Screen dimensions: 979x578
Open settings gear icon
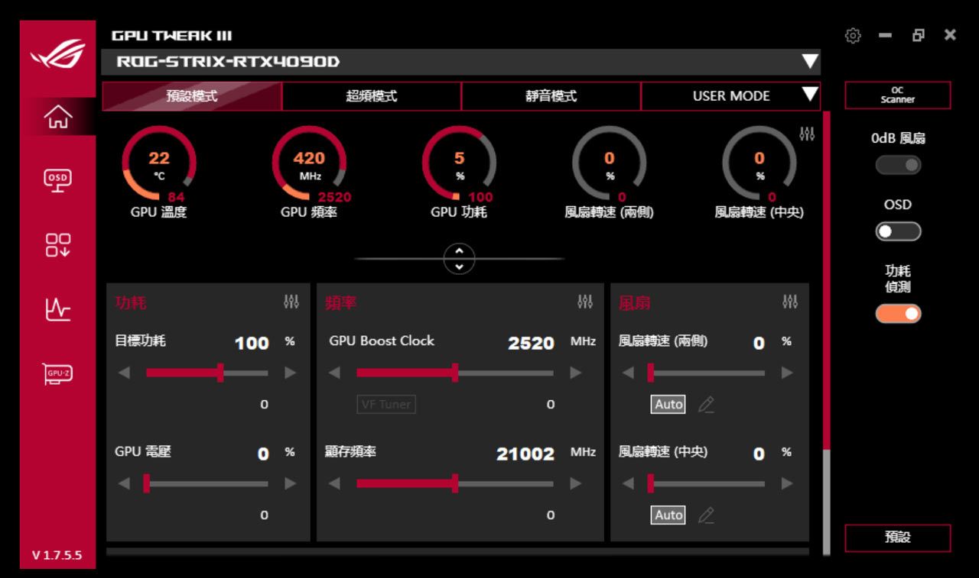tap(853, 35)
